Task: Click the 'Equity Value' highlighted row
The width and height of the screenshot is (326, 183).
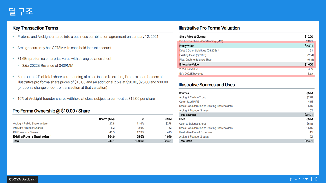Action: tap(246, 46)
